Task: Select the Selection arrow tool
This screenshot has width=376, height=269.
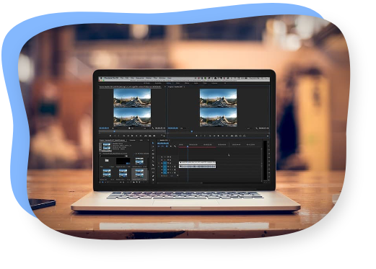Action: tap(153, 143)
